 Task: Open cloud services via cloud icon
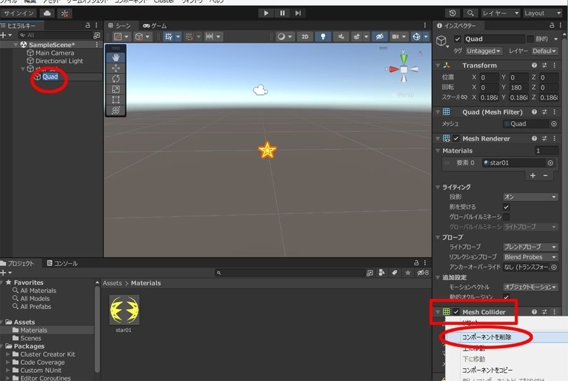point(47,13)
